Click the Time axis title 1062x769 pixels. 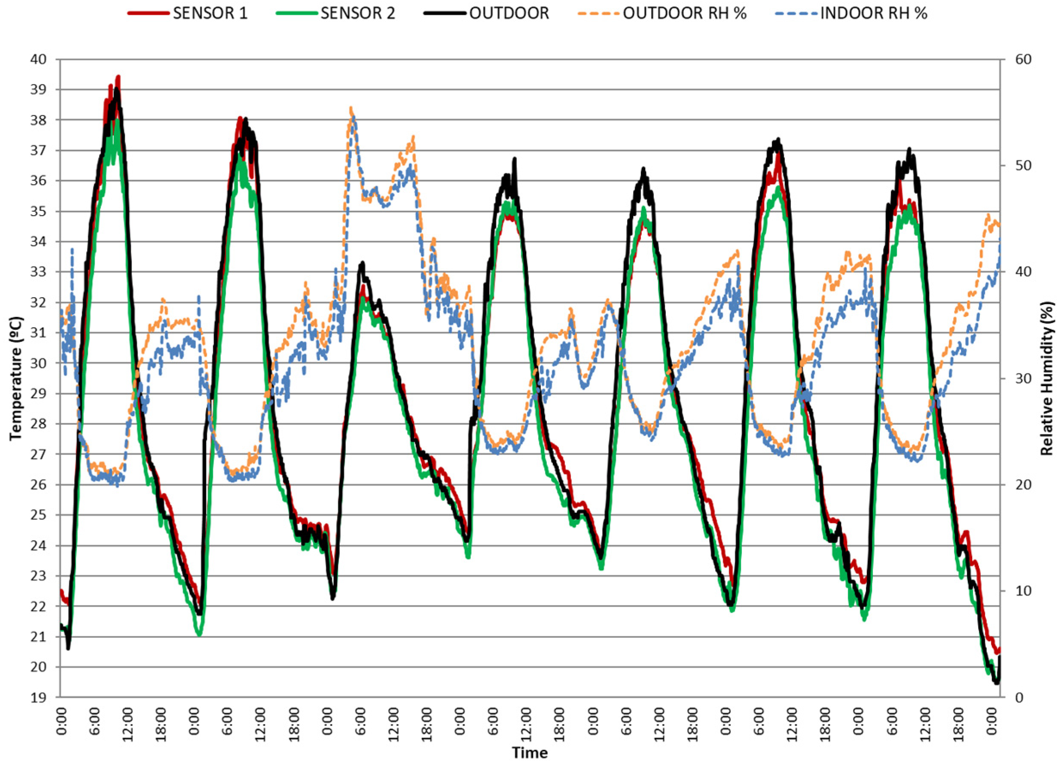[530, 753]
